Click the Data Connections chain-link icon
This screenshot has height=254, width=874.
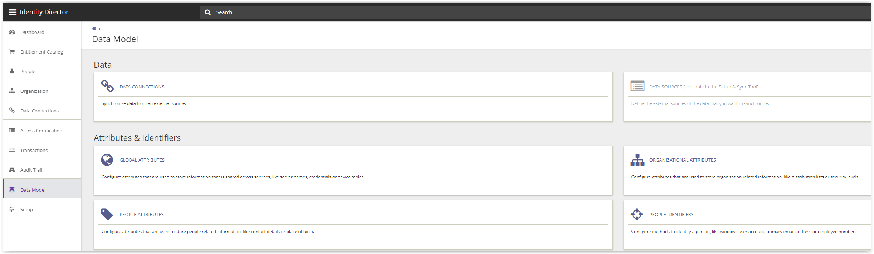(x=107, y=86)
